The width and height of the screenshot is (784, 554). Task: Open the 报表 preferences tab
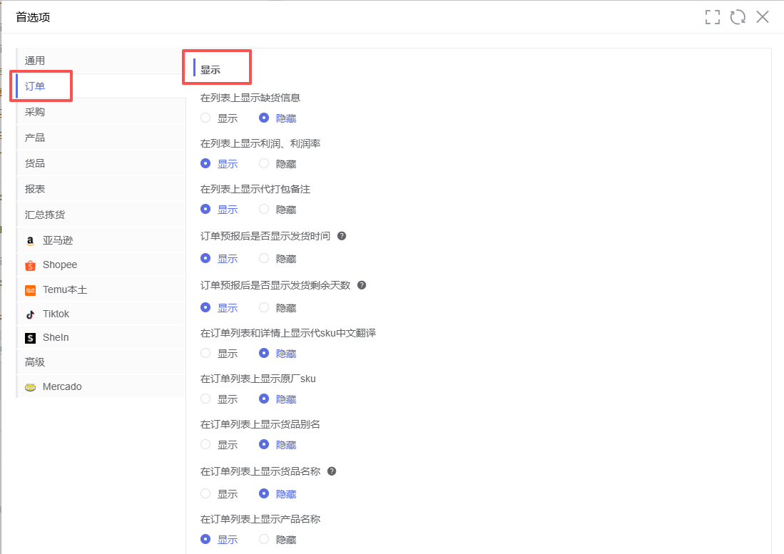tap(35, 189)
